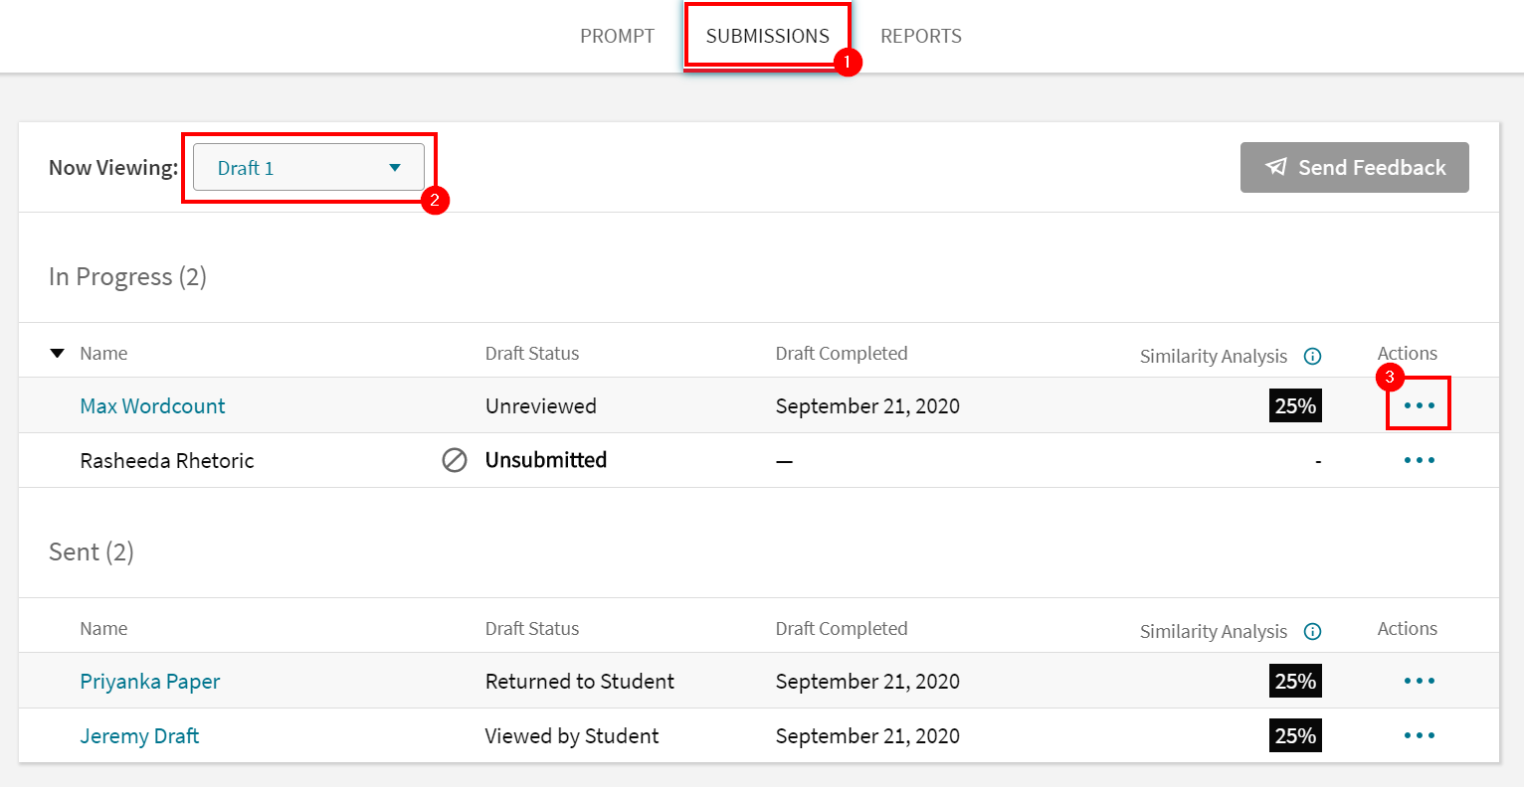Open the actions menu for Rasheeda Rhetoric

1419,459
